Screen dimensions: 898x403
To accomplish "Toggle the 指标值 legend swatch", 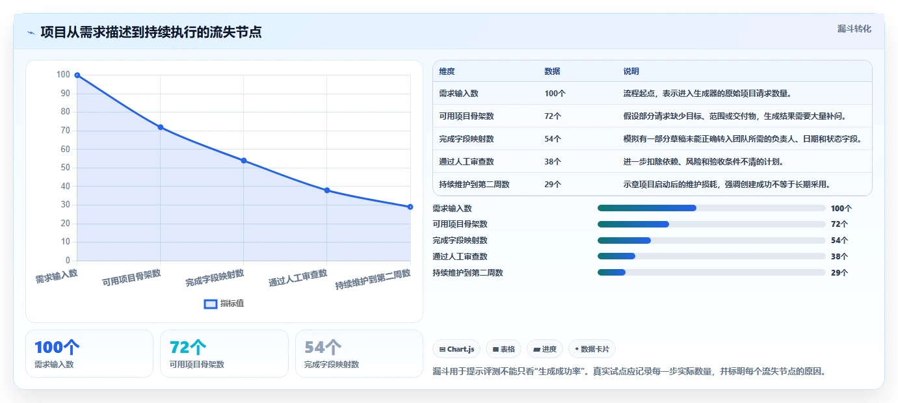I will (211, 304).
